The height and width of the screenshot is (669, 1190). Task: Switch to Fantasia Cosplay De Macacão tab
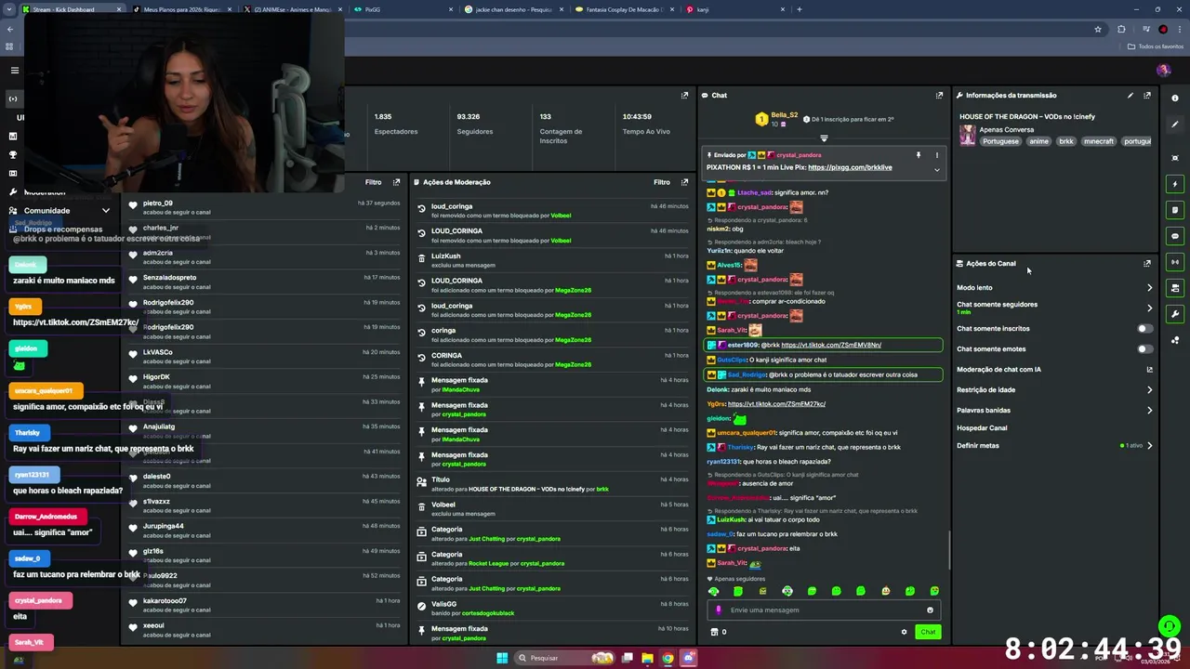click(625, 9)
